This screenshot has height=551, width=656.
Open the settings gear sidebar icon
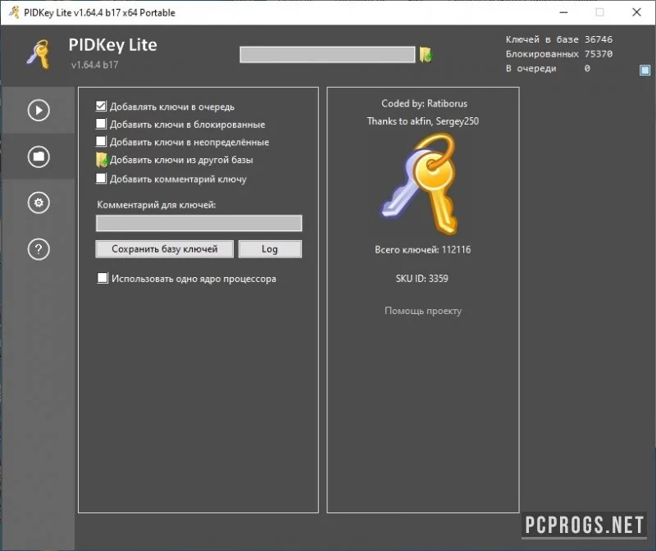[x=39, y=203]
